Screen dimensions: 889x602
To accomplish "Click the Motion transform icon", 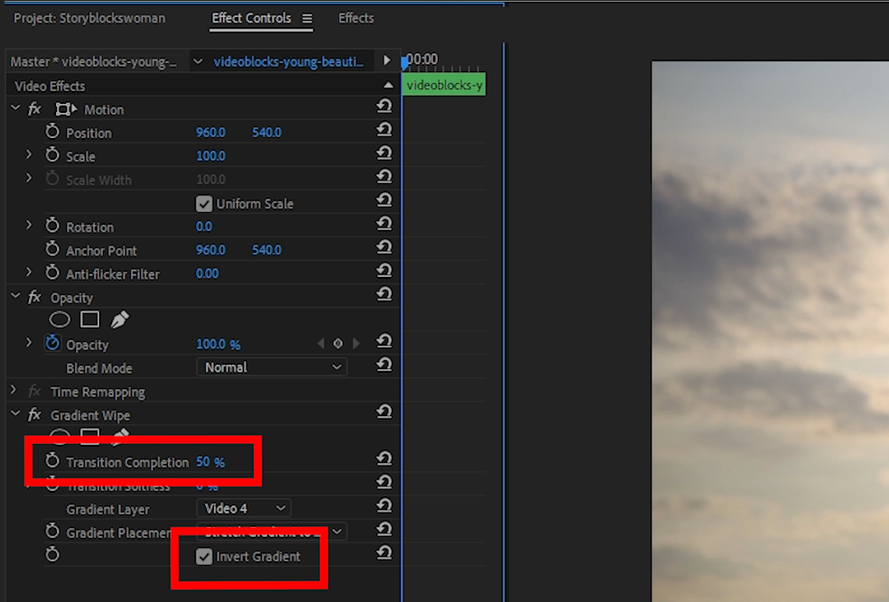I will pos(66,109).
